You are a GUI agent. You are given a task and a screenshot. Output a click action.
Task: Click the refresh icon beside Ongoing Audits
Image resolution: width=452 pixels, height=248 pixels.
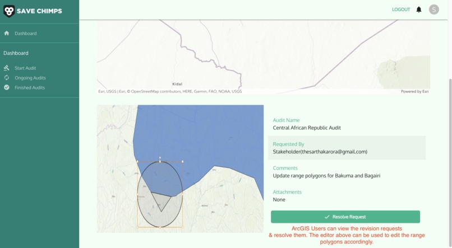[7, 78]
